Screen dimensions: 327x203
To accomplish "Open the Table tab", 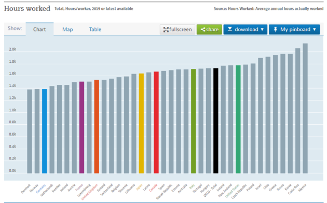I will [95, 30].
